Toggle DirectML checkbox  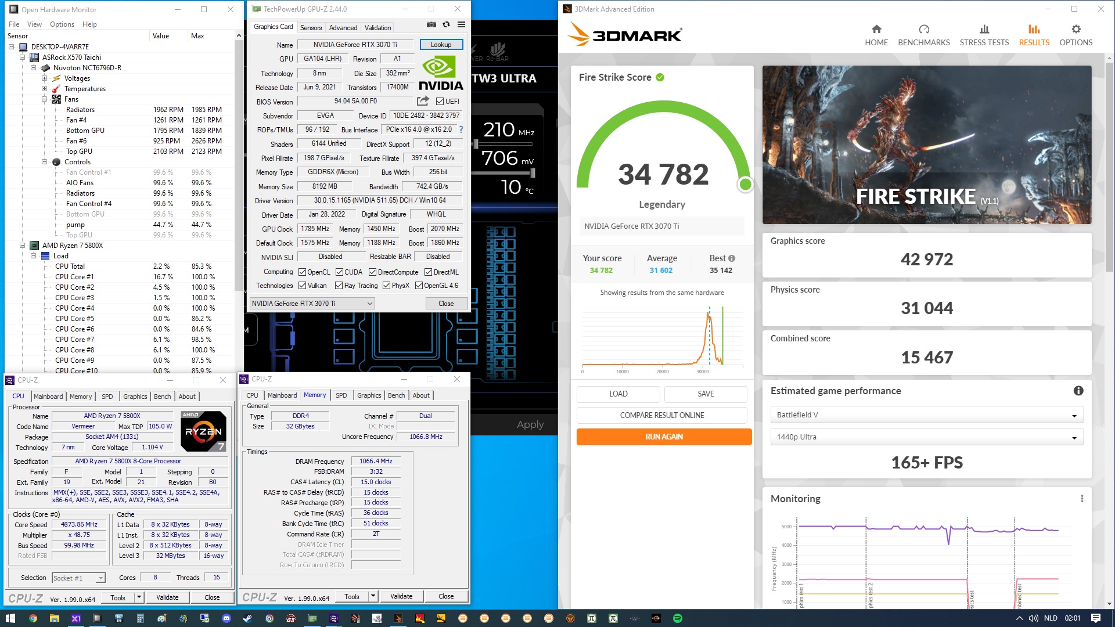tap(428, 272)
